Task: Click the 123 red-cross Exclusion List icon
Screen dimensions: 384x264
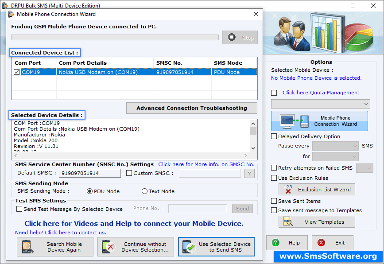Action: 288,189
